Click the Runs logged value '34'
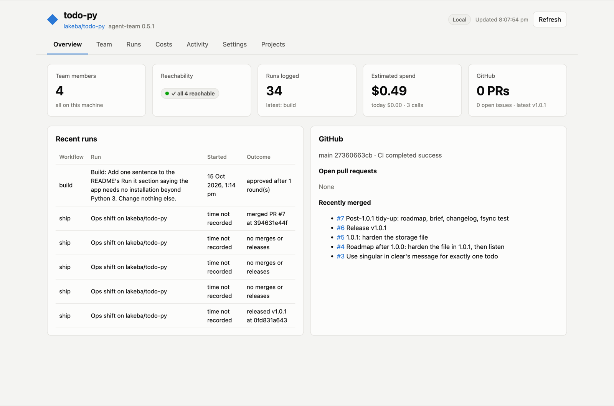Viewport: 614px width, 406px height. [x=274, y=91]
